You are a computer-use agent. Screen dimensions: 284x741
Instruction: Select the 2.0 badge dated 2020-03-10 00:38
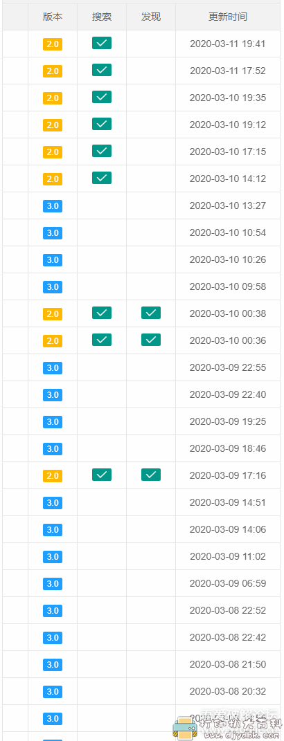point(53,314)
